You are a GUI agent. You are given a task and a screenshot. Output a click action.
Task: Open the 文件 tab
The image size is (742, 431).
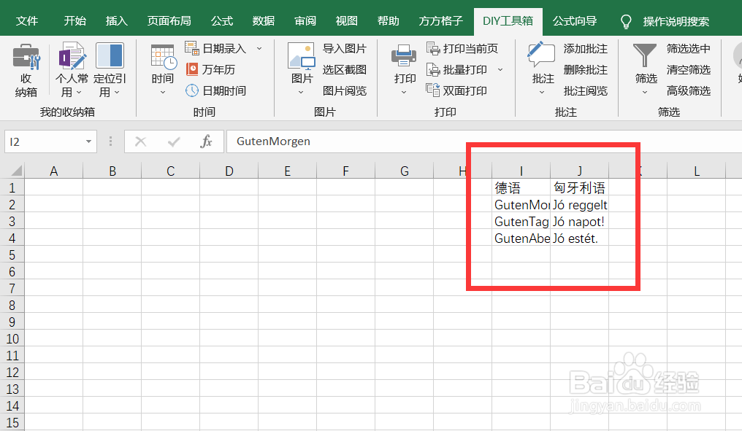[27, 21]
